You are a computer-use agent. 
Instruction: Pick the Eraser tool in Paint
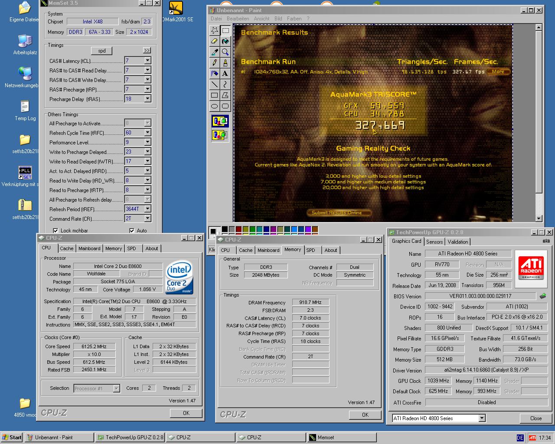click(214, 41)
